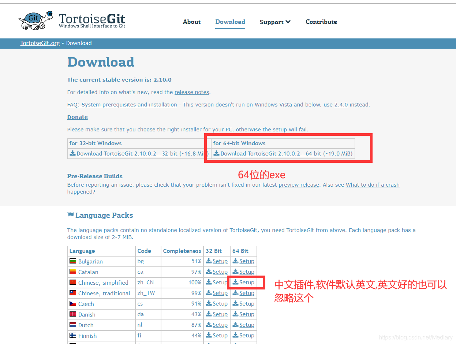Click the Chinese simplified flag icon

pyautogui.click(x=73, y=283)
